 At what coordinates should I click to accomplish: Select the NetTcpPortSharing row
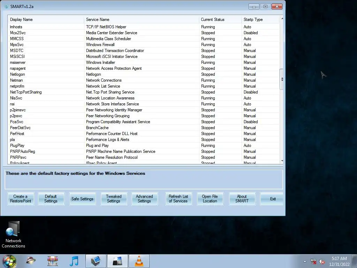[144, 92]
